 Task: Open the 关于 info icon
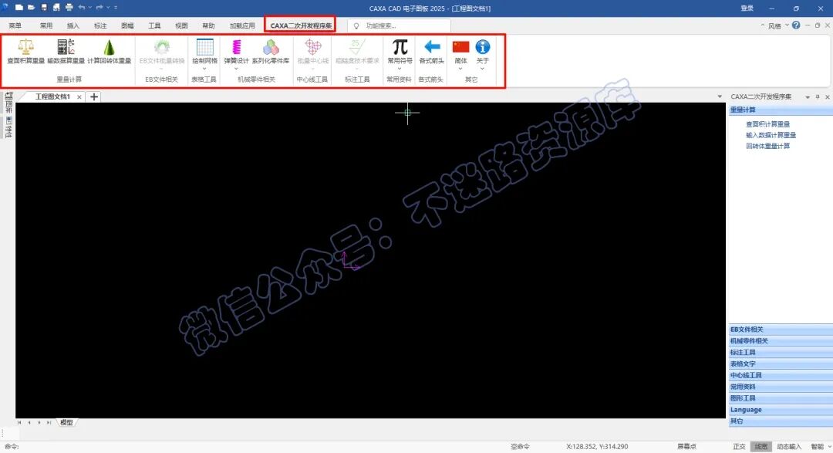(482, 47)
